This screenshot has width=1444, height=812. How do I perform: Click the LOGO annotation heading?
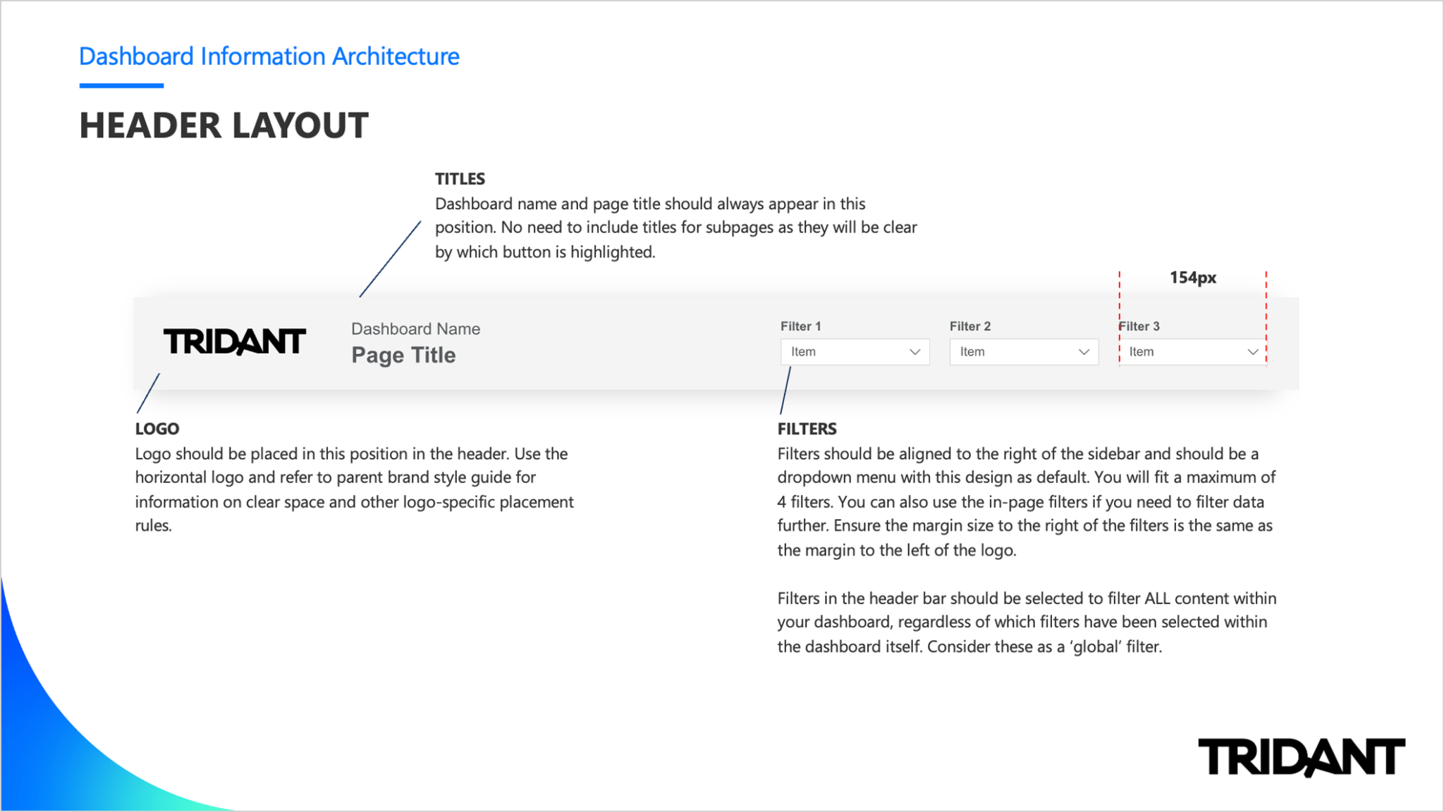[x=157, y=428]
